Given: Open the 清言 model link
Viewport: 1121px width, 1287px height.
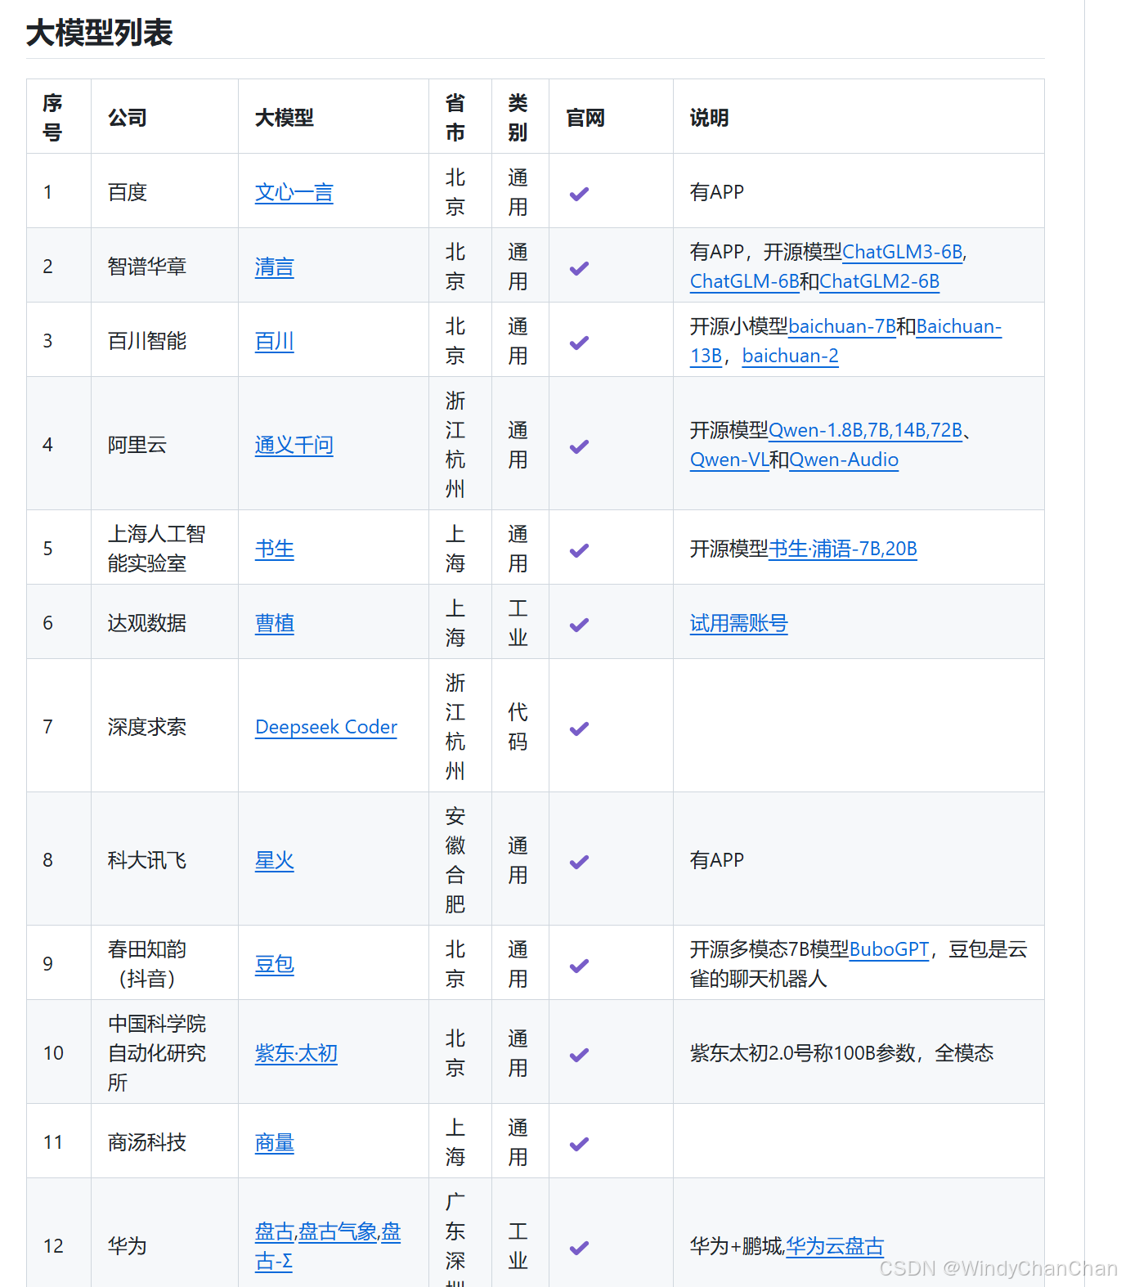Looking at the screenshot, I should pos(275,267).
